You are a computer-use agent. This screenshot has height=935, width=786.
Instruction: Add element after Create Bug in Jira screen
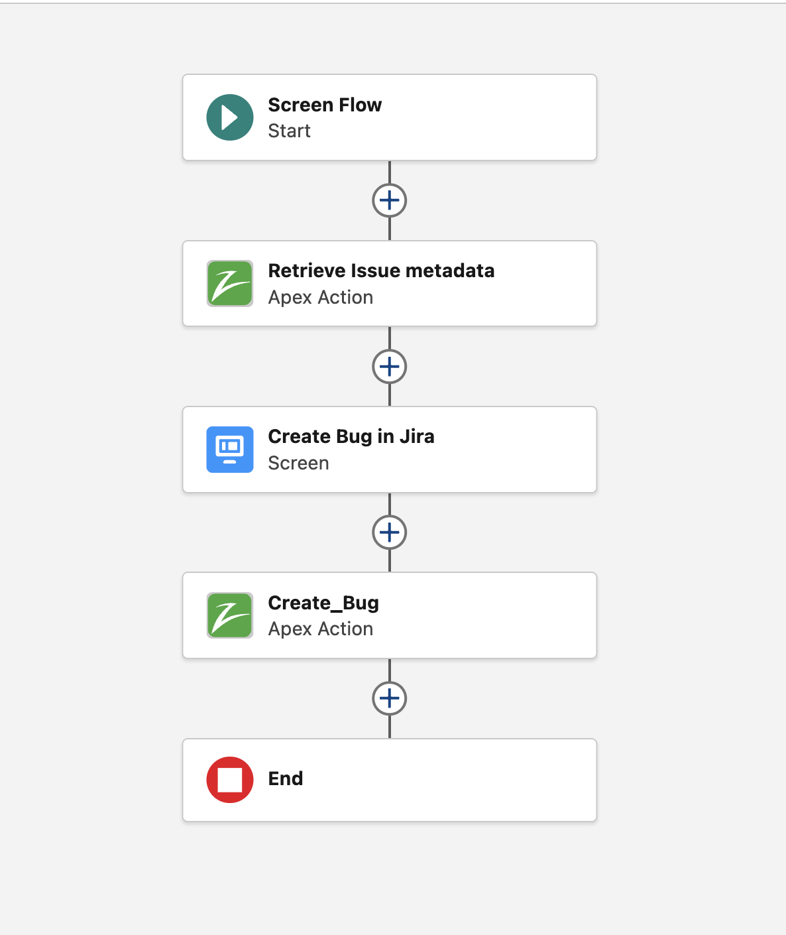(x=390, y=532)
